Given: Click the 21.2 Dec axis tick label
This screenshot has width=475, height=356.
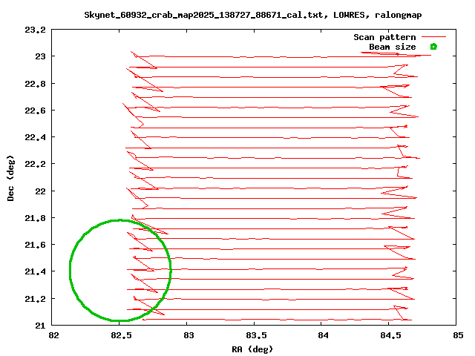Looking at the screenshot, I should [x=36, y=299].
